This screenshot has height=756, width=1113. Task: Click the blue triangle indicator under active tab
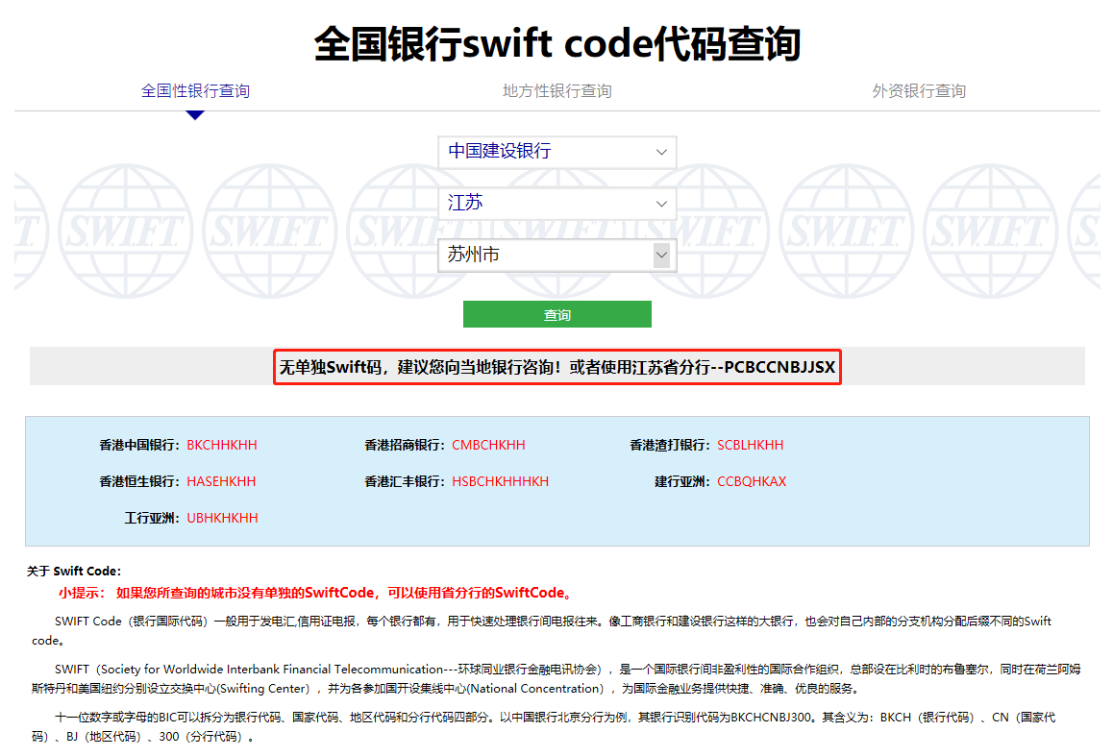(x=195, y=115)
